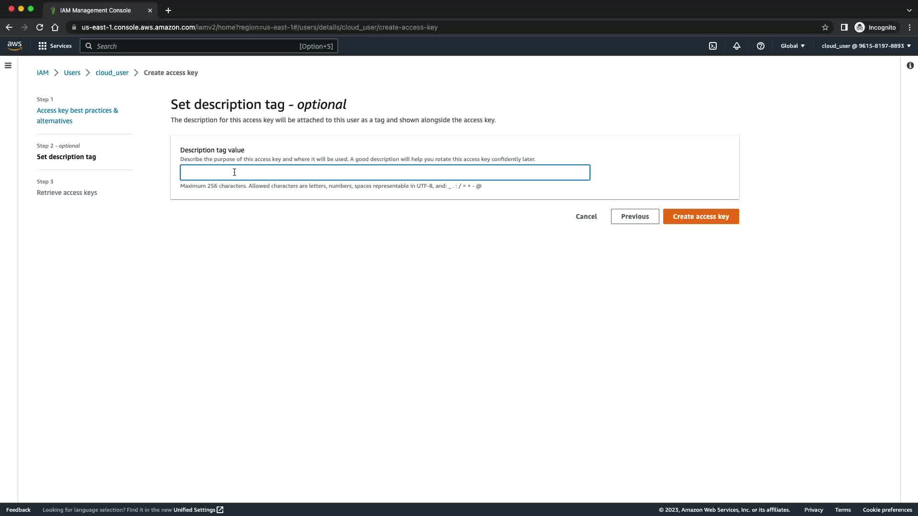Open the notifications bell

click(736, 46)
